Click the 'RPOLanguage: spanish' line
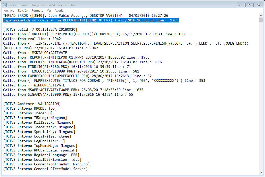The width and height of the screenshot is (265, 177). click(x=40, y=150)
